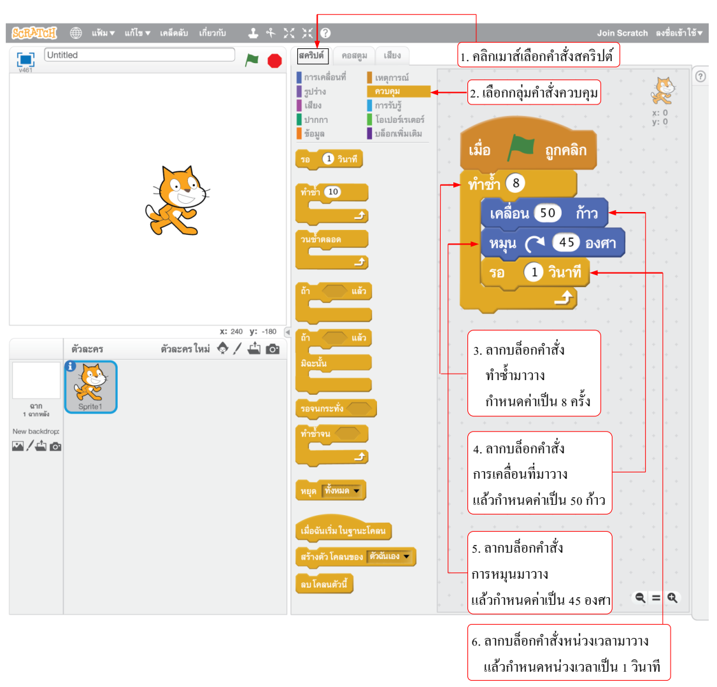This screenshot has width=717, height=687.
Task: Click the red stop sign button
Action: tap(274, 60)
